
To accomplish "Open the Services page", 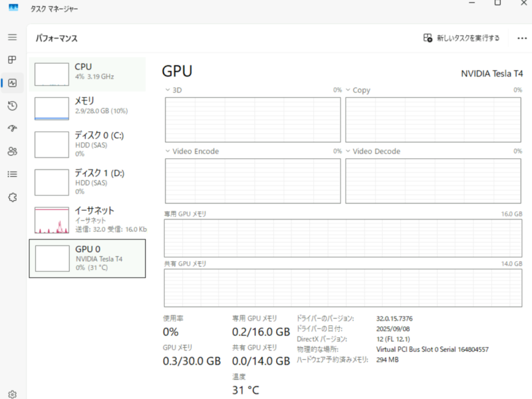I will pyautogui.click(x=11, y=196).
